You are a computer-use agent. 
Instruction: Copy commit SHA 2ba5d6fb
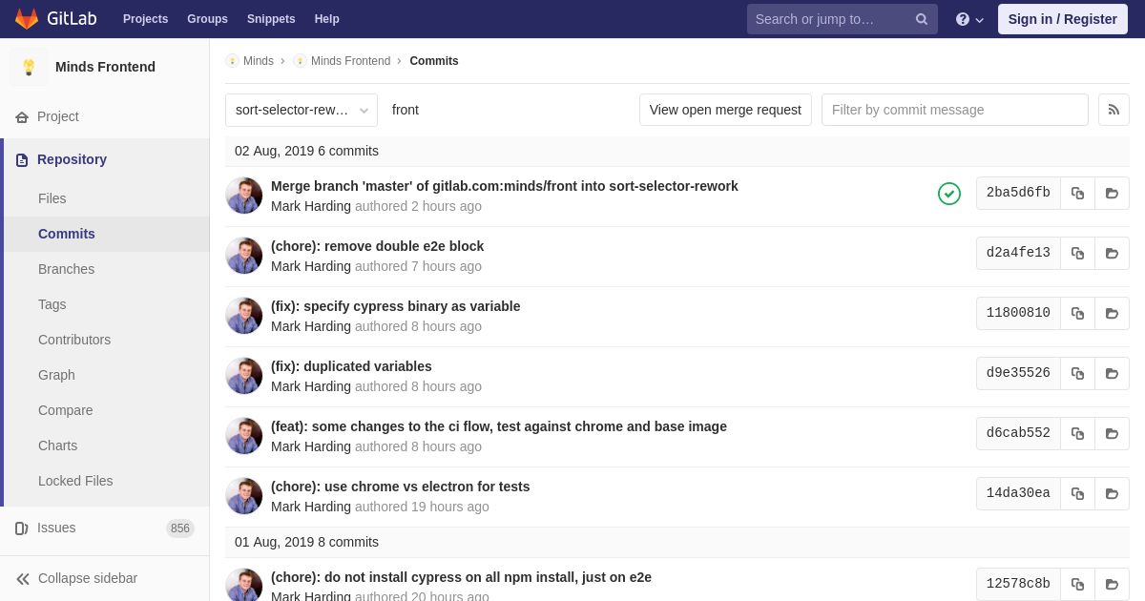click(1077, 193)
